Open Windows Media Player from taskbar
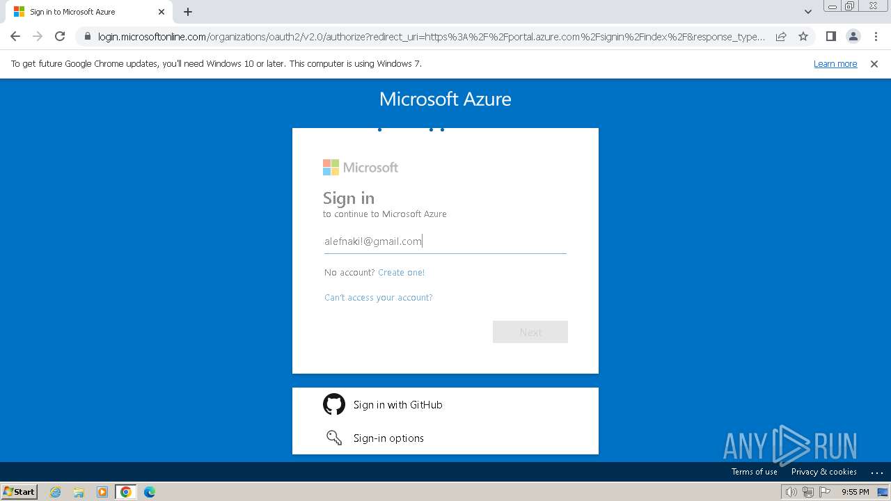Image resolution: width=891 pixels, height=501 pixels. [x=102, y=492]
